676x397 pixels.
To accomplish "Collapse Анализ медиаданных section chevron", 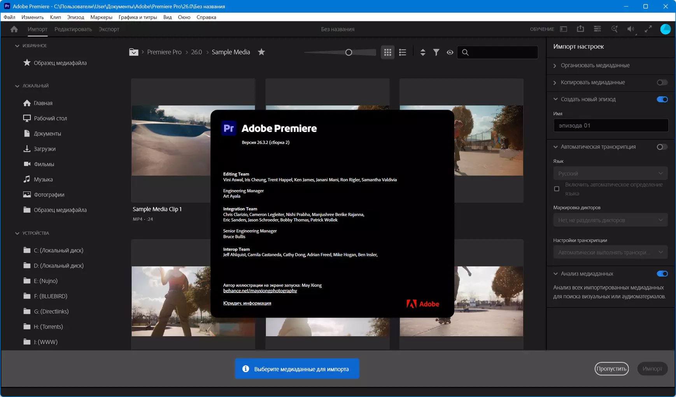I will [555, 274].
